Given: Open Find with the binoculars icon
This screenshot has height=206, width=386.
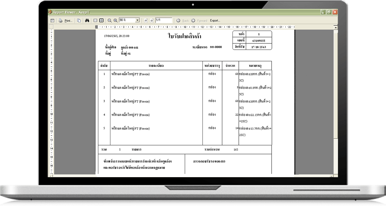Looking at the screenshot, I should (87, 21).
